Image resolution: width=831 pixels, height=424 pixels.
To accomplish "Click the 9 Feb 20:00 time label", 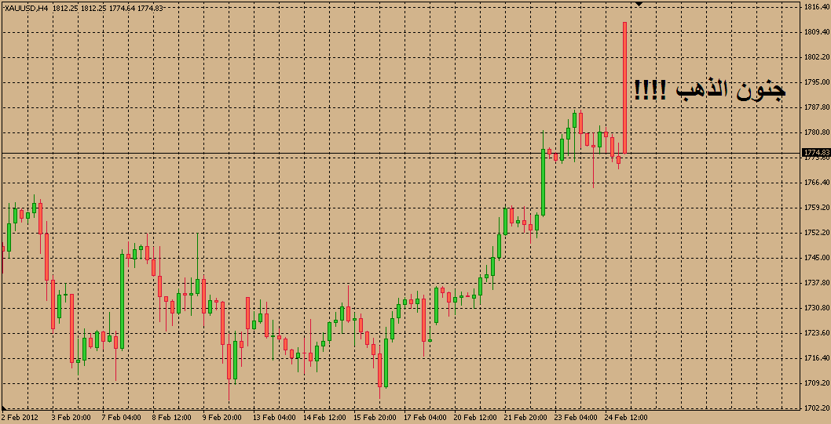I will point(221,418).
